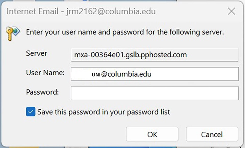The width and height of the screenshot is (245, 148).
Task: Toggle the save password checkbox
Action: (30, 111)
